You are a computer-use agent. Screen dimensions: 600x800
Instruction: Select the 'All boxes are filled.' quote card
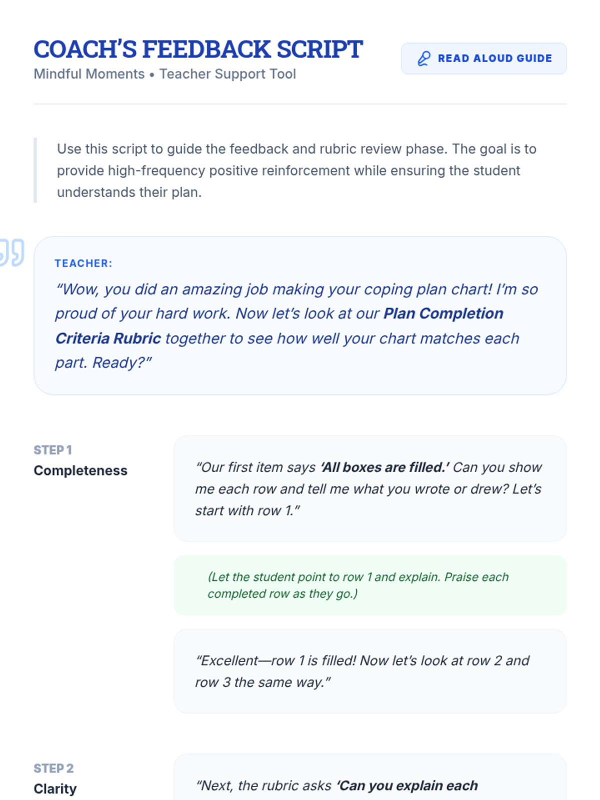(x=370, y=488)
